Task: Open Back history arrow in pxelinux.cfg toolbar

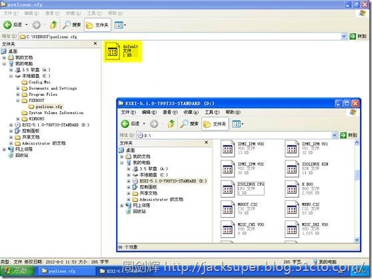Action: [x=27, y=25]
